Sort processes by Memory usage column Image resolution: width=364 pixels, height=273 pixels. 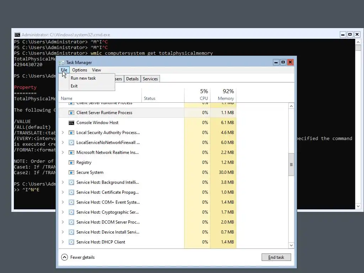click(223, 95)
